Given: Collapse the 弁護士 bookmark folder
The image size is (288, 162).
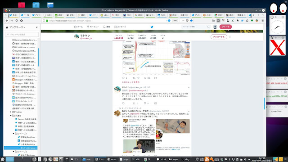Looking at the screenshot, I should (11, 116).
